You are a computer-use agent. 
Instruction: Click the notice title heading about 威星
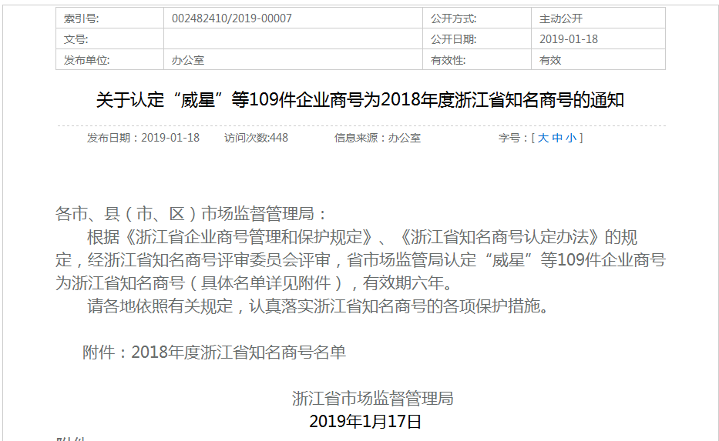point(360,100)
